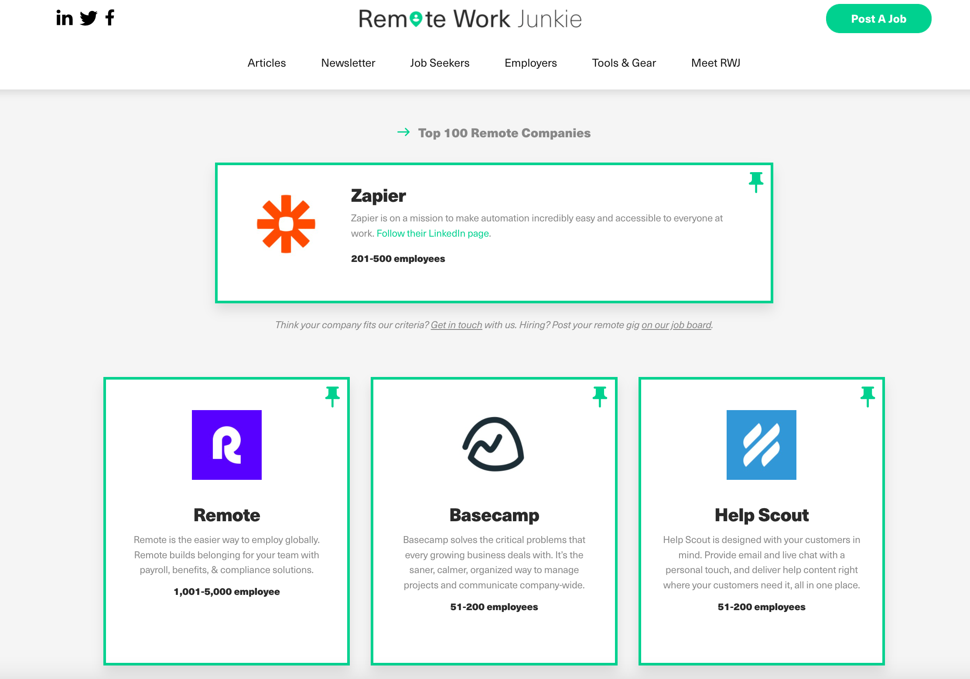Screen dimensions: 970x679
Task: Open the Employers dropdown
Action: [x=530, y=63]
